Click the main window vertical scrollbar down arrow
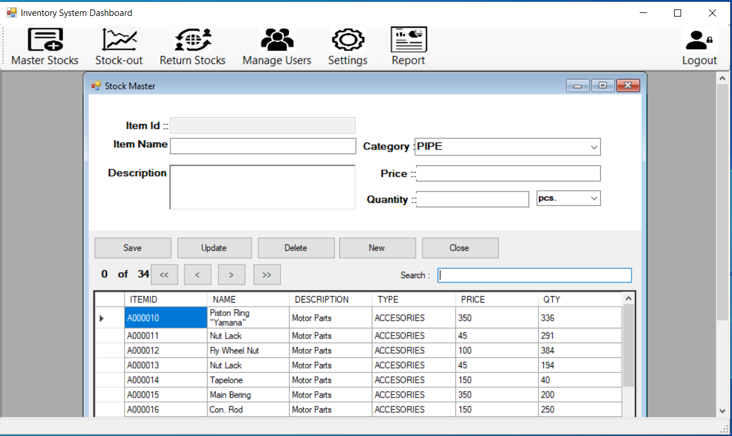Image resolution: width=732 pixels, height=436 pixels. 722,411
